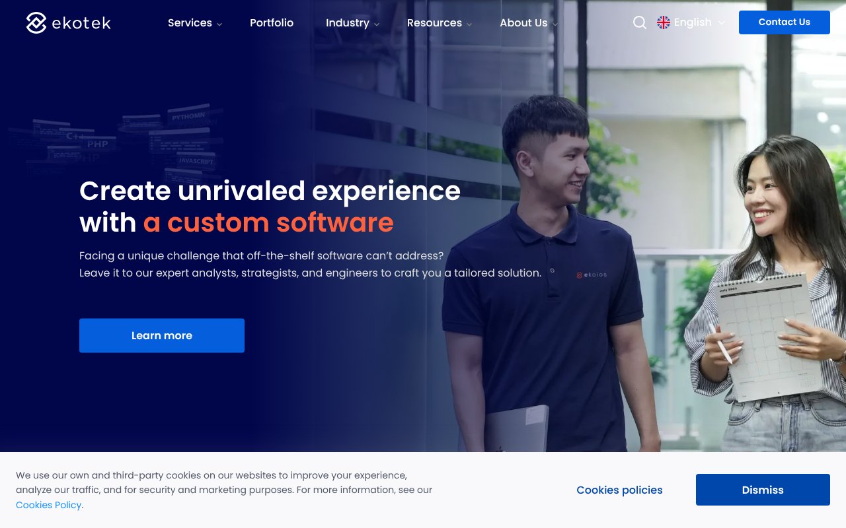Open the English language dropdown arrow
Viewport: 846px width, 528px height.
click(721, 22)
